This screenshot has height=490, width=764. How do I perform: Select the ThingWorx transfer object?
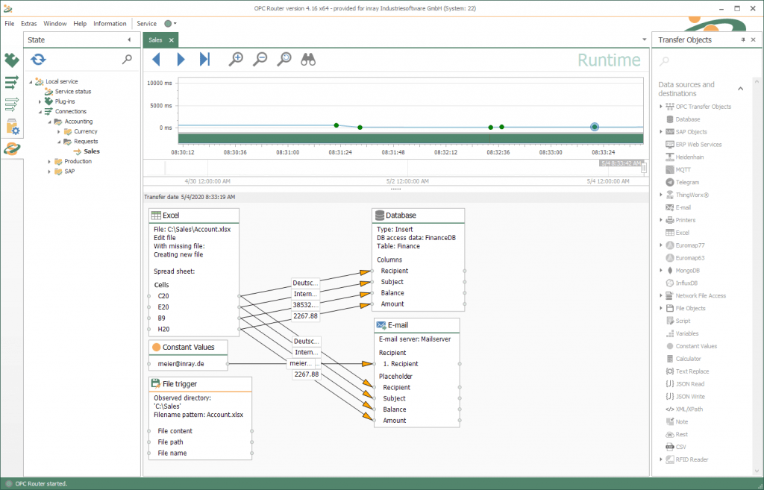coord(692,195)
